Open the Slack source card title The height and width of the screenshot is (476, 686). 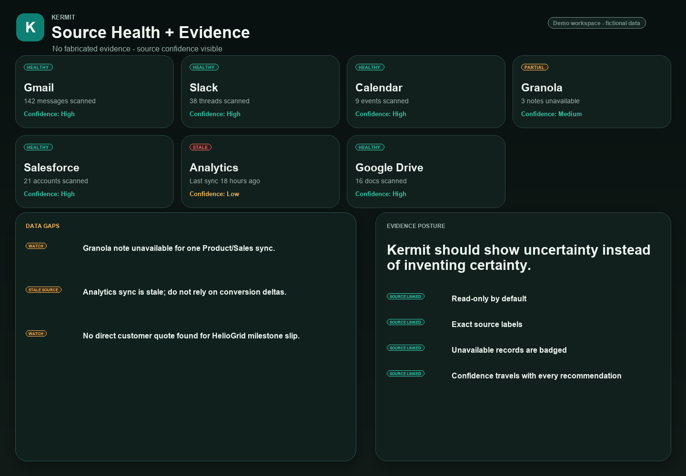(204, 88)
